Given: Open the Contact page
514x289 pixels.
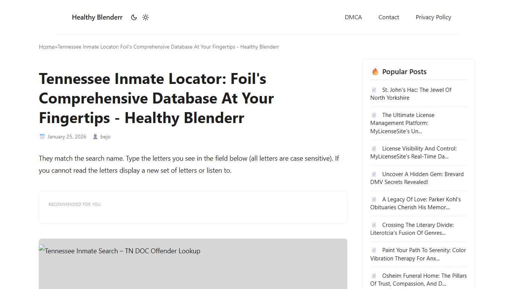Looking at the screenshot, I should 389,17.
